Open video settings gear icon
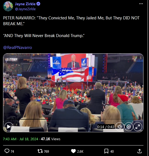Viewport: 149px width, 156px height. (129, 127)
